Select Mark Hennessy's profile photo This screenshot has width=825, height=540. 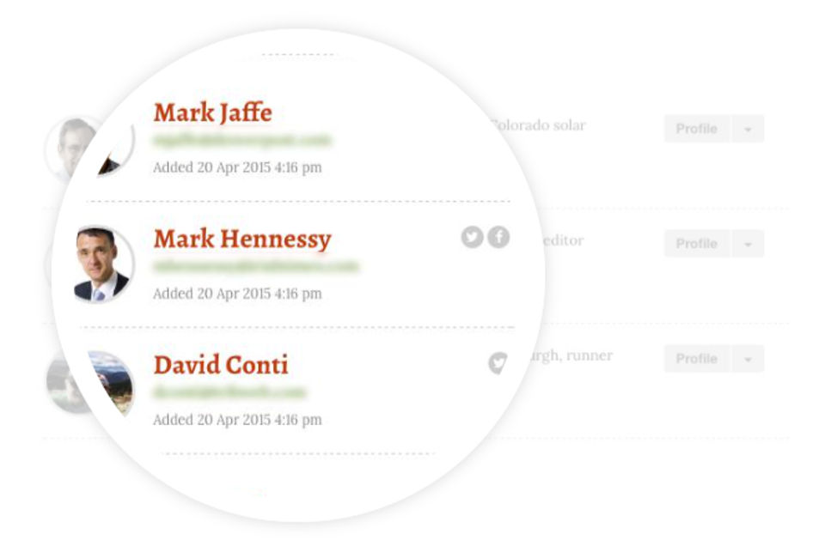102,264
